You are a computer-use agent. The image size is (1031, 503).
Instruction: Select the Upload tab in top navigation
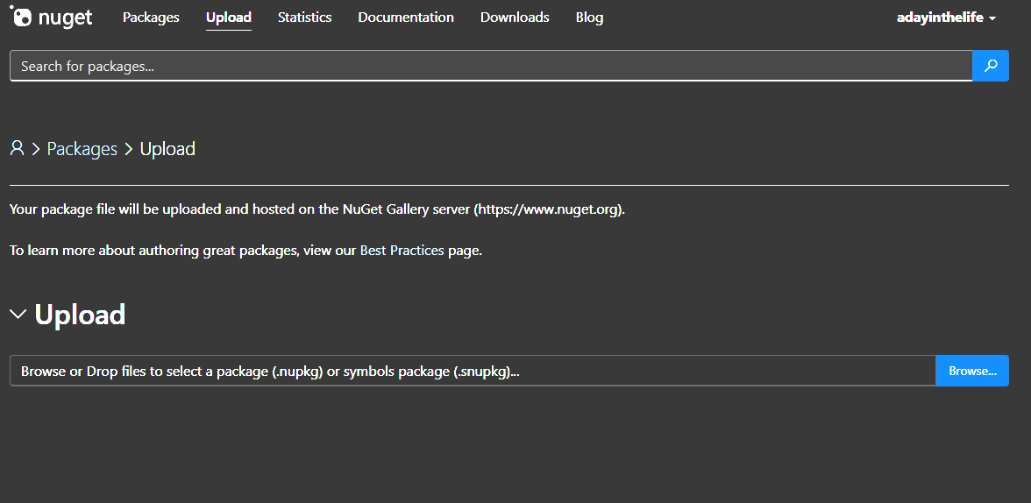229,18
